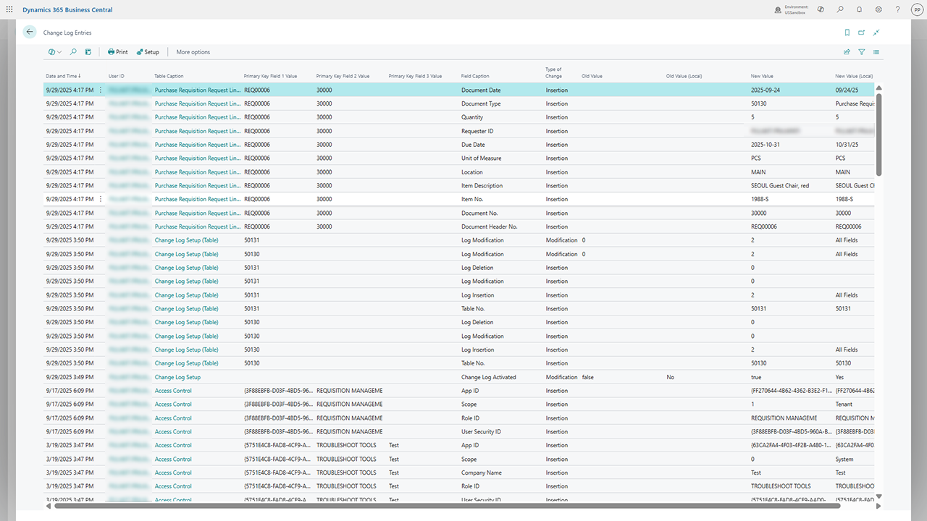This screenshot has height=521, width=927.
Task: Open the More options menu
Action: coord(193,51)
